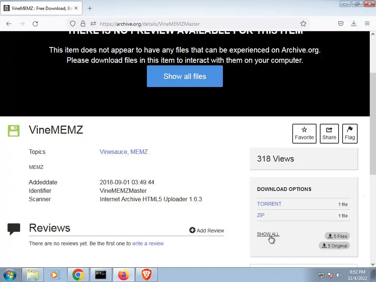Open Windows Media Player from the taskbar
The image size is (376, 282).
55,275
